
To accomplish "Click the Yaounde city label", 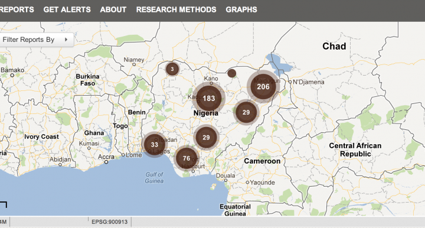I will 262,183.
